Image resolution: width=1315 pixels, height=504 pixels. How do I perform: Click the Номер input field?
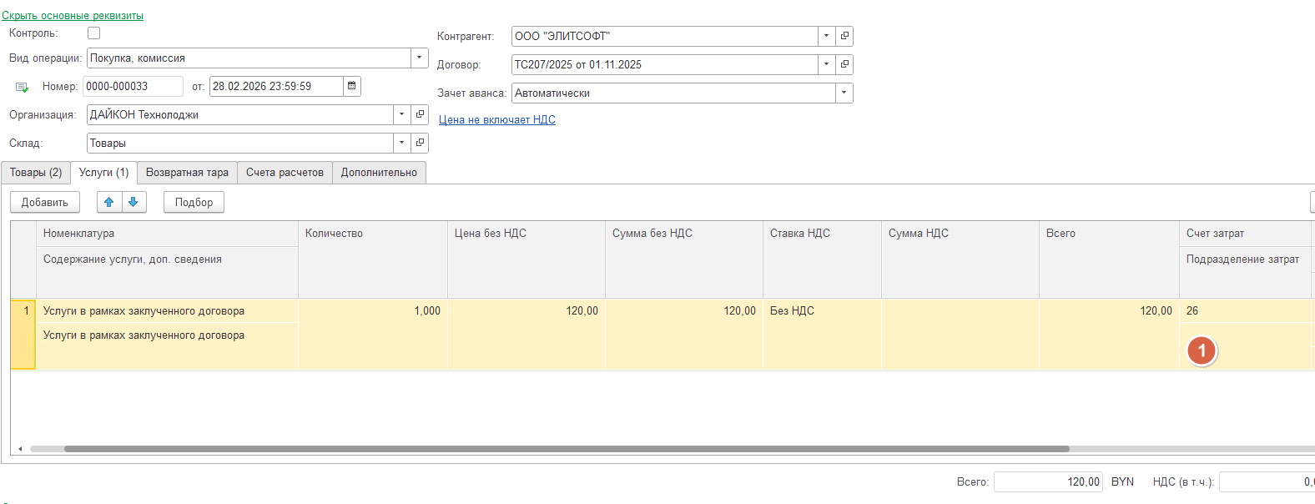tap(132, 86)
